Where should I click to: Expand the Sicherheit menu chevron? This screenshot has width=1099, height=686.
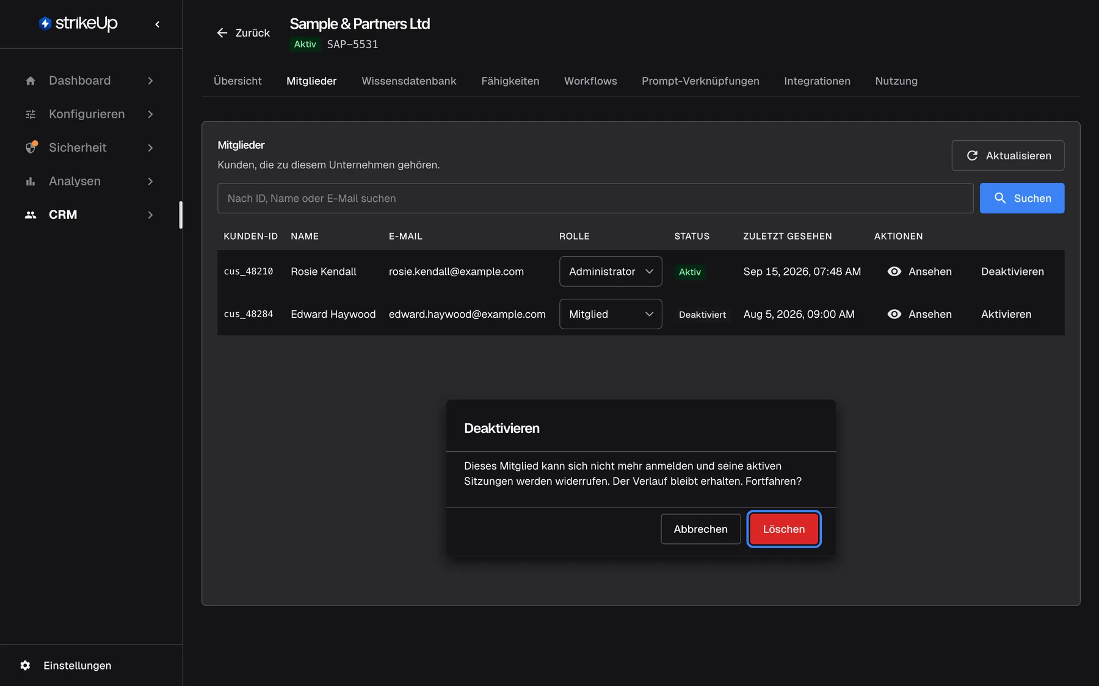tap(150, 148)
